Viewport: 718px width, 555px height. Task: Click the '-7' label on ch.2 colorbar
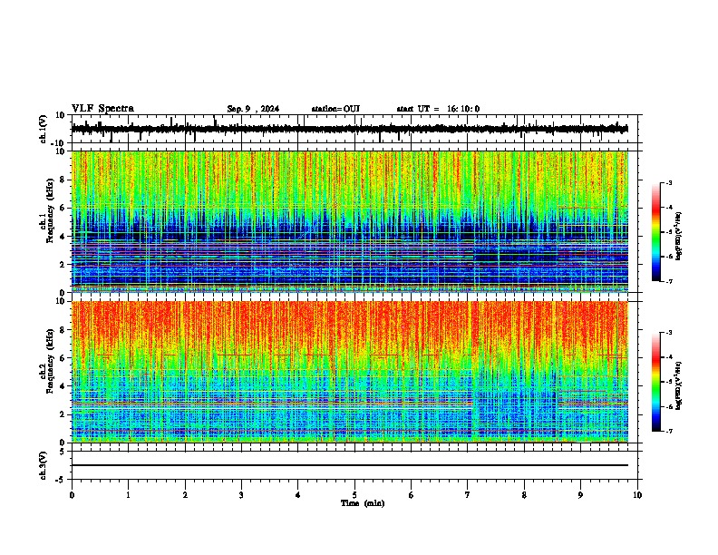(x=668, y=432)
